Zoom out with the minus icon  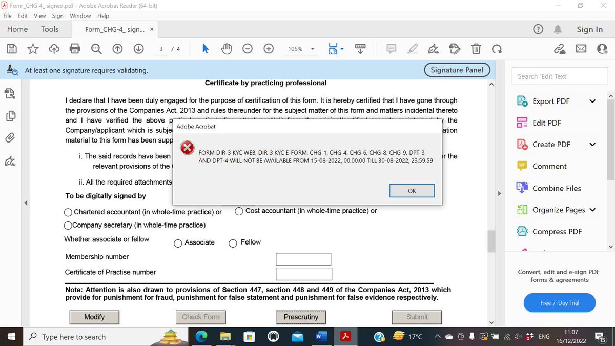pyautogui.click(x=248, y=49)
